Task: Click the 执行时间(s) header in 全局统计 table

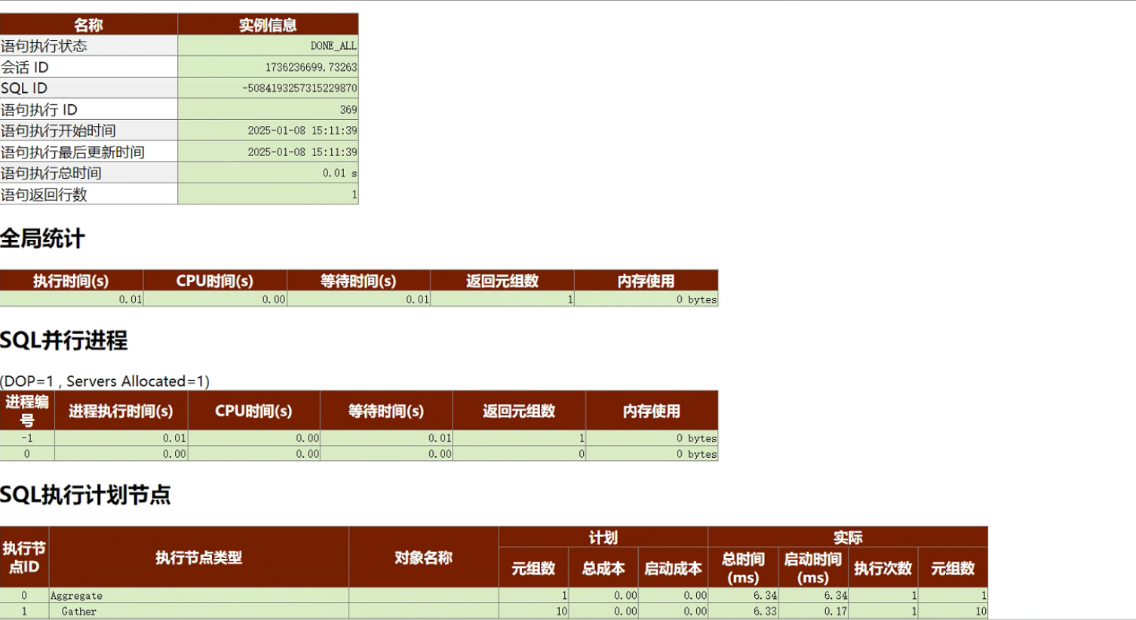Action: pyautogui.click(x=71, y=281)
